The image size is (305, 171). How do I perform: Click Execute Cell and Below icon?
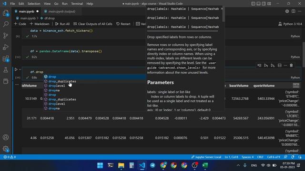pos(273,66)
